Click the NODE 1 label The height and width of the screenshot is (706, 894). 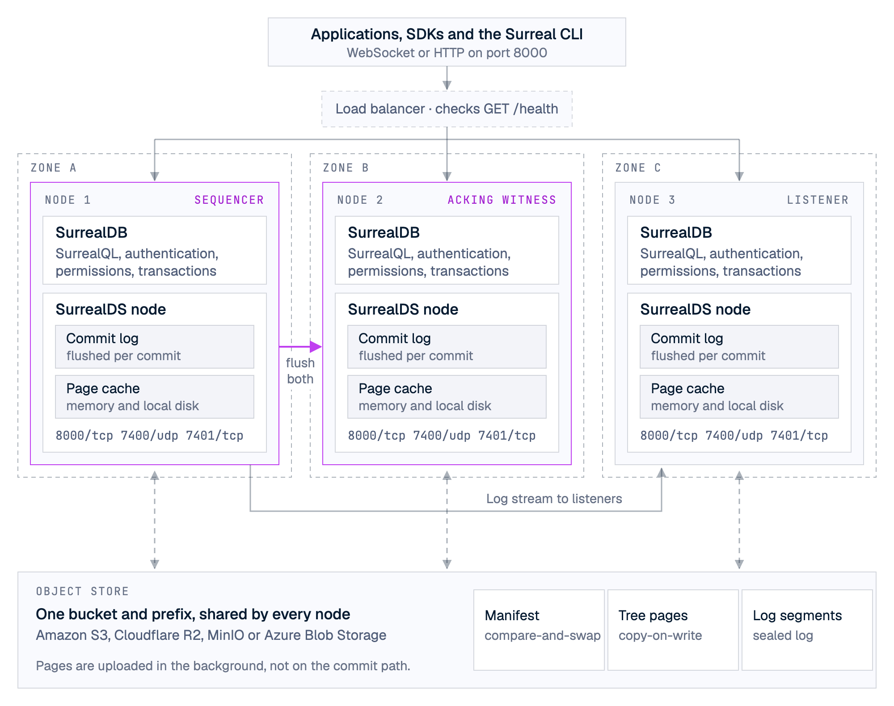68,200
